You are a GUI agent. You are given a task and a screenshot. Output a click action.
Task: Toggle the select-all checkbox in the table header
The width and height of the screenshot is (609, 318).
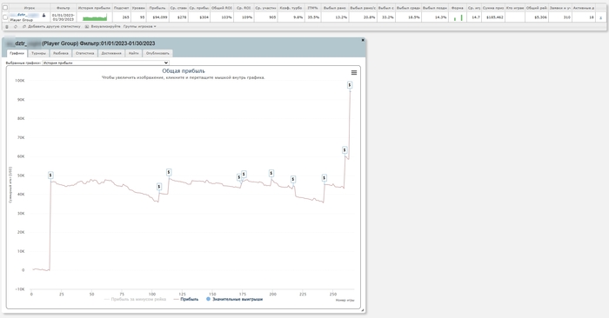point(5,8)
